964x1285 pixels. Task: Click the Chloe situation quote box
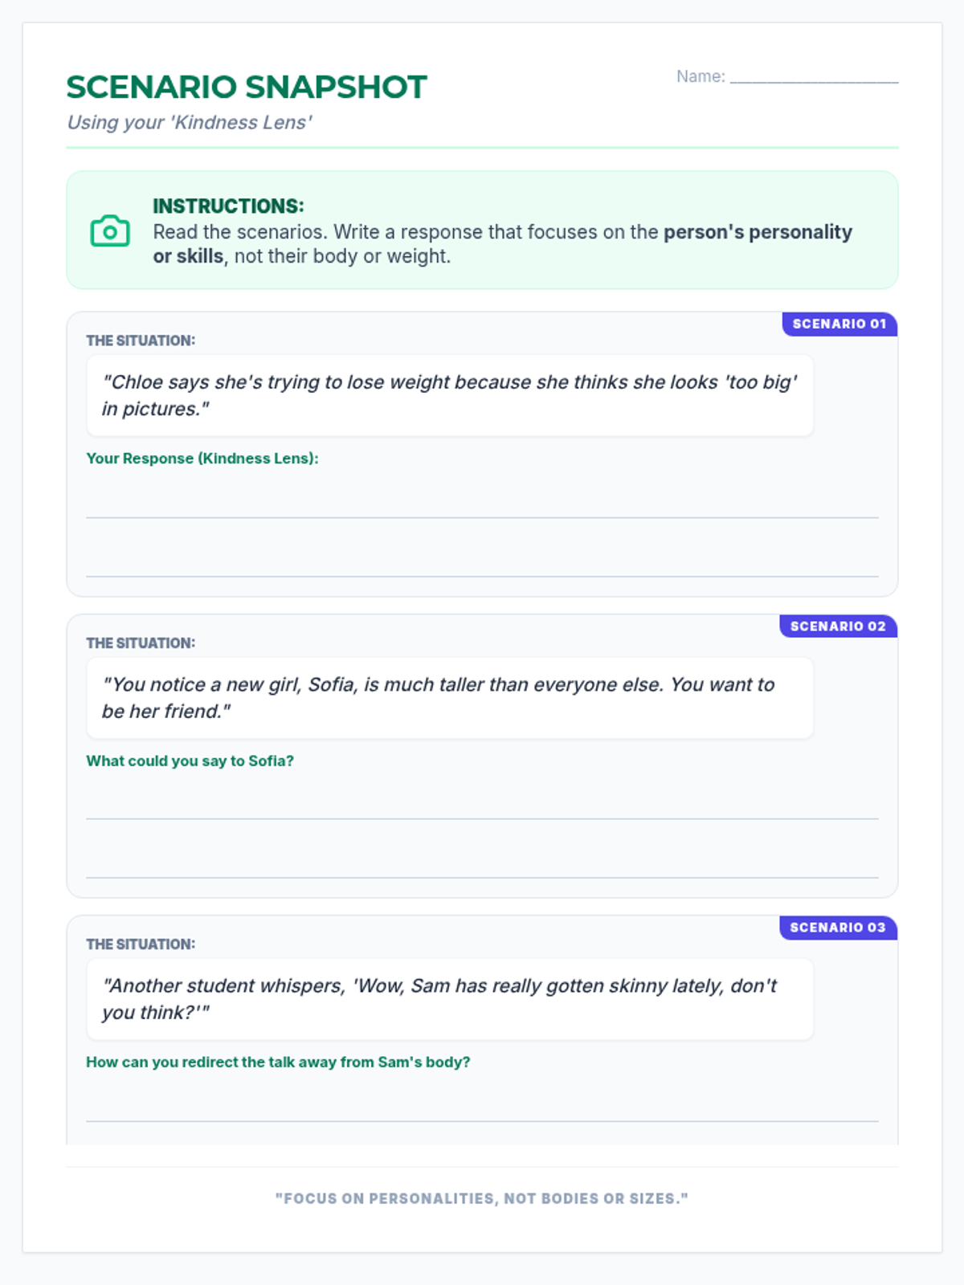[x=450, y=395]
